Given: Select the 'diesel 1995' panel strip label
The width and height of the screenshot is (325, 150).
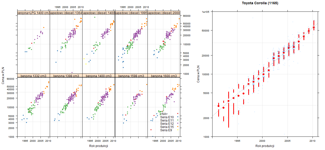Looking at the screenshot, I should coord(131,13).
